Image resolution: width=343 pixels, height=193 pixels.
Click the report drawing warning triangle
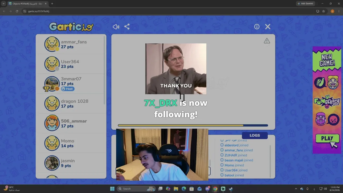tap(267, 41)
